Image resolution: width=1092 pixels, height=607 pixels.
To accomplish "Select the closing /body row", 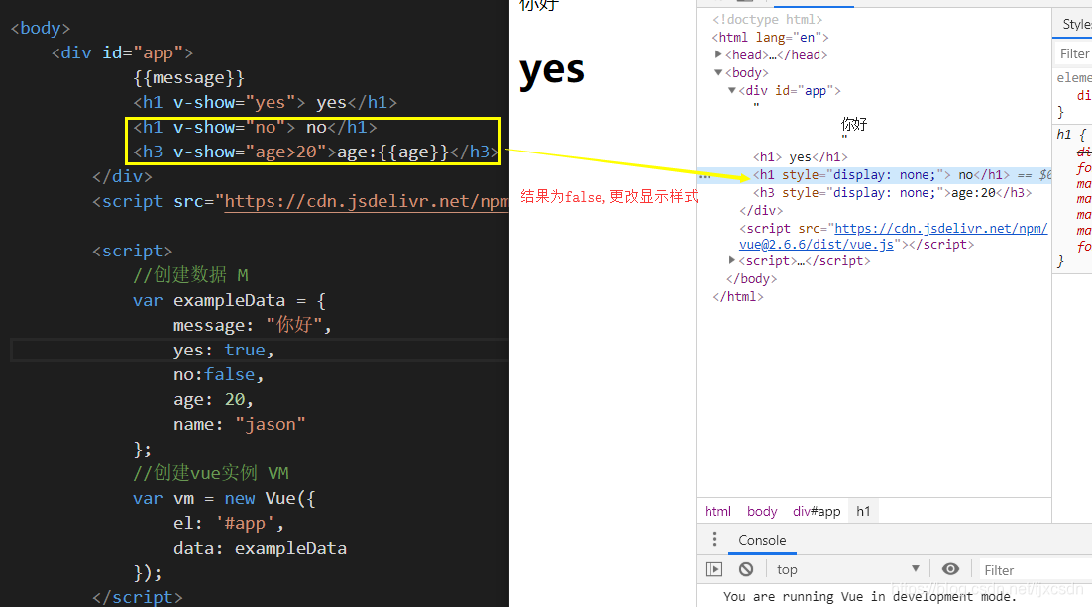I will coord(751,278).
